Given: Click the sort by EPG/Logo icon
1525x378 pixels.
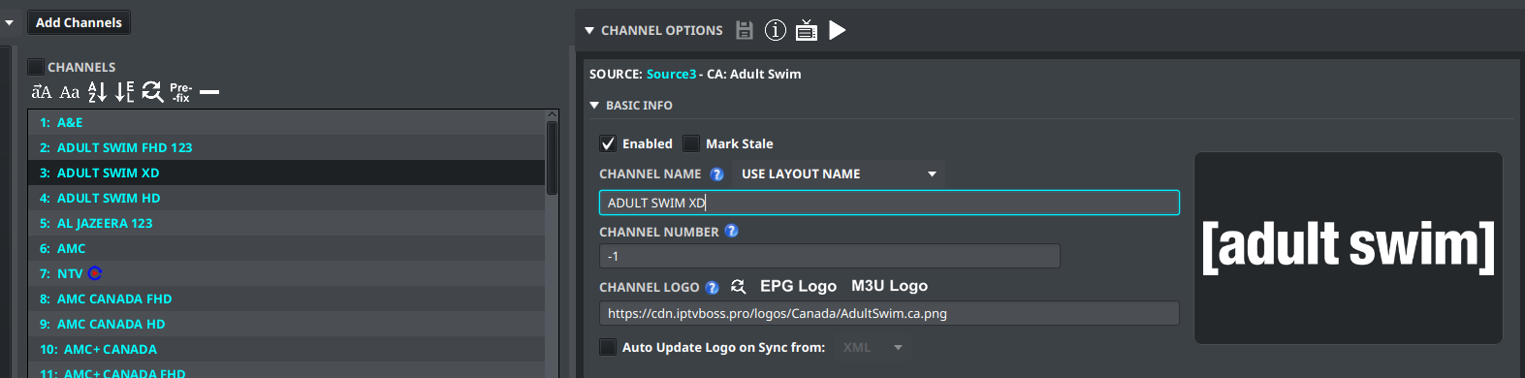Looking at the screenshot, I should coord(125,92).
